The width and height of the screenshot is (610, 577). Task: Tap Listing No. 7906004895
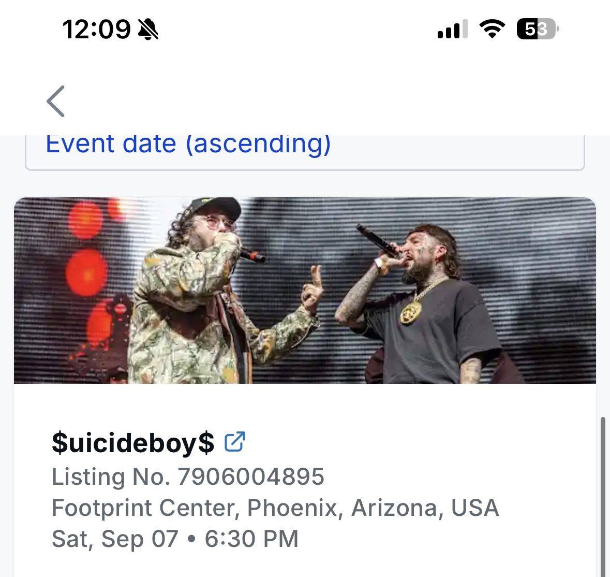188,477
